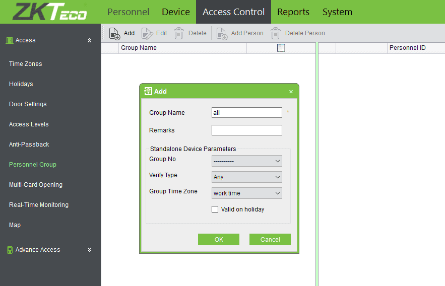This screenshot has width=445, height=286.
Task: Close the Add dialog with X
Action: coord(291,92)
